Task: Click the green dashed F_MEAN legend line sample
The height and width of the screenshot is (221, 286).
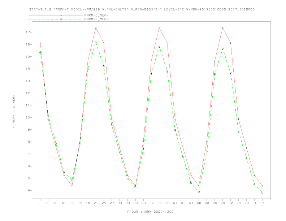Action: (56, 19)
